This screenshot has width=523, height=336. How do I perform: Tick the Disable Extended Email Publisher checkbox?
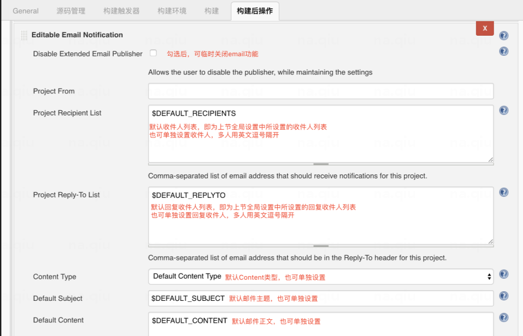tap(154, 53)
